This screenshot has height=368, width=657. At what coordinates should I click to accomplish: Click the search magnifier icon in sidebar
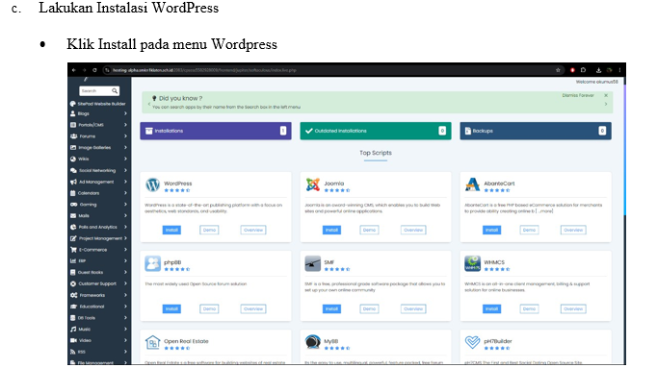(115, 90)
